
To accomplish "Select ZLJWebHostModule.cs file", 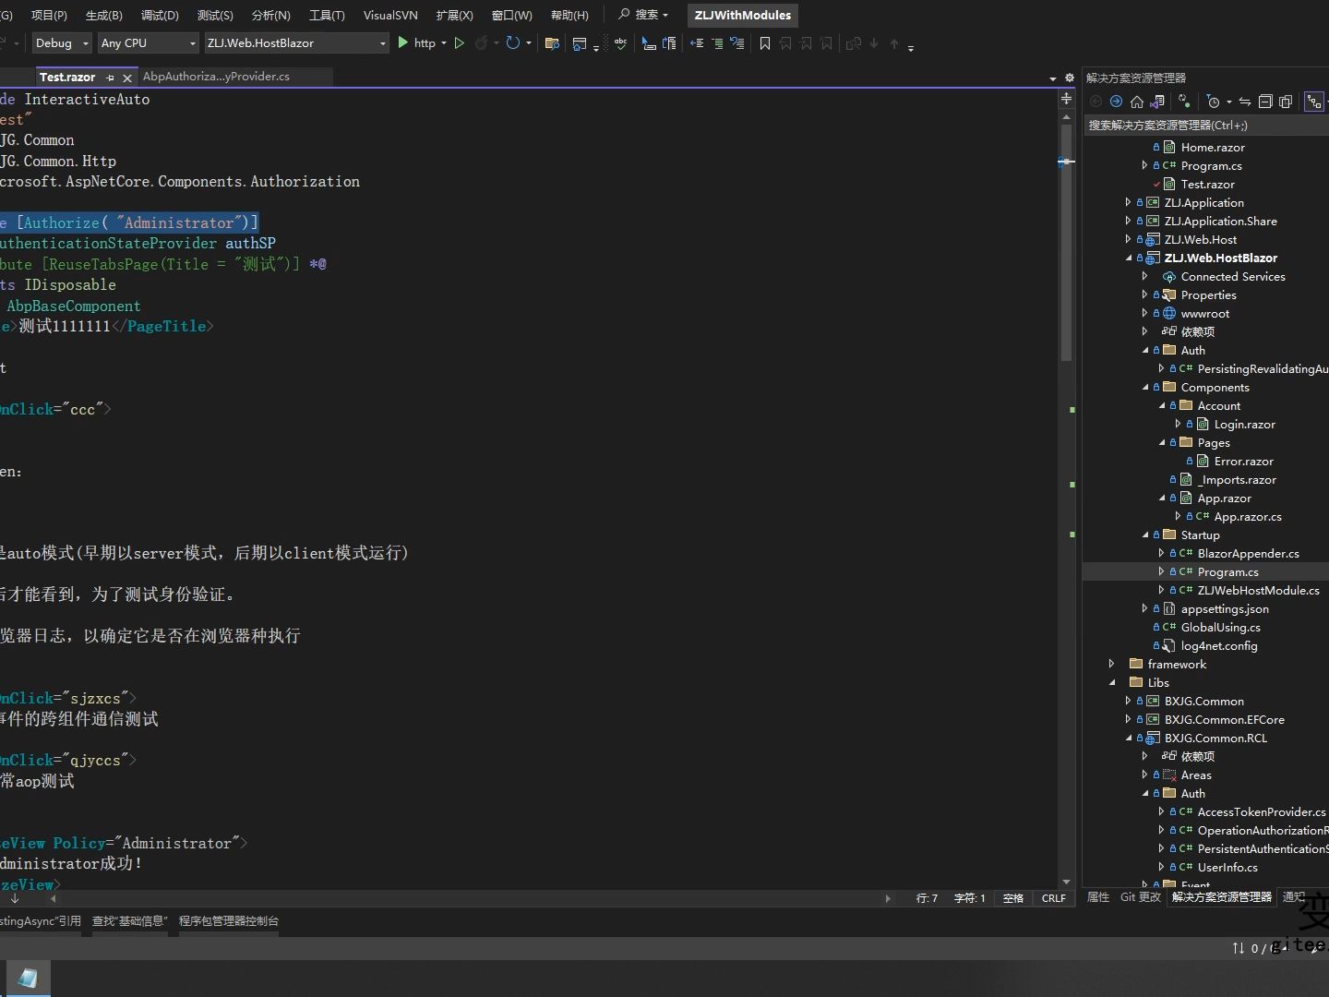I will coord(1258,591).
